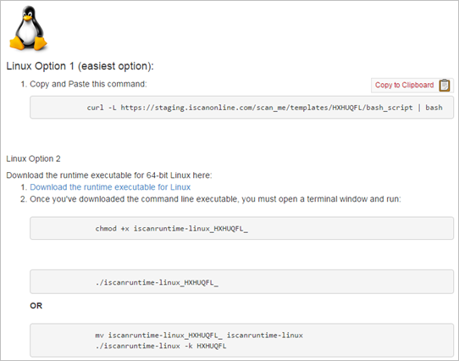Click the Copy and Paste this command step text
The width and height of the screenshot is (459, 361).
88,84
